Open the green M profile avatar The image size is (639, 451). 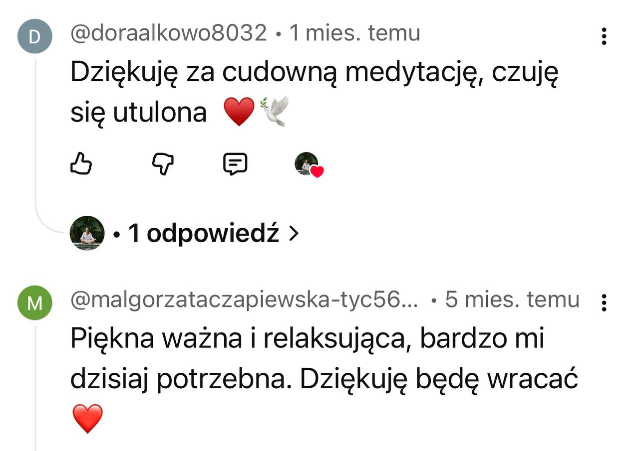34,302
